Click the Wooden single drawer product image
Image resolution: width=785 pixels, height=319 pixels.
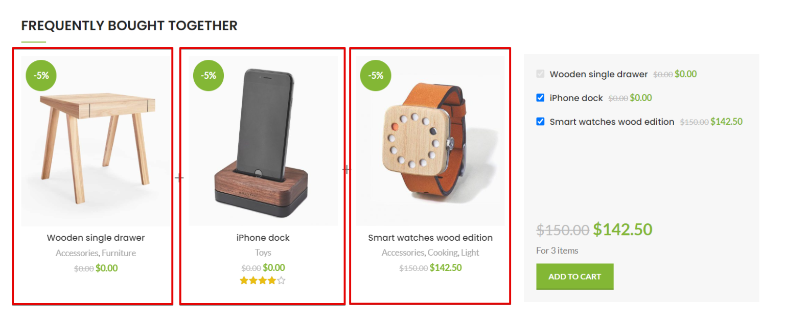[x=95, y=143]
